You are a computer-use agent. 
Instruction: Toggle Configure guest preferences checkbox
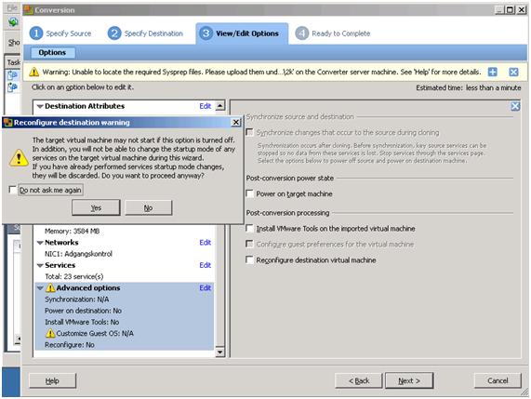click(x=249, y=244)
